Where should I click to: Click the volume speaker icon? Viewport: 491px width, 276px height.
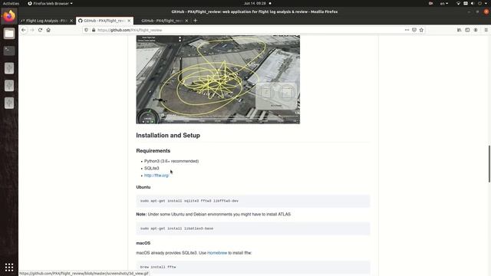tap(473, 3)
